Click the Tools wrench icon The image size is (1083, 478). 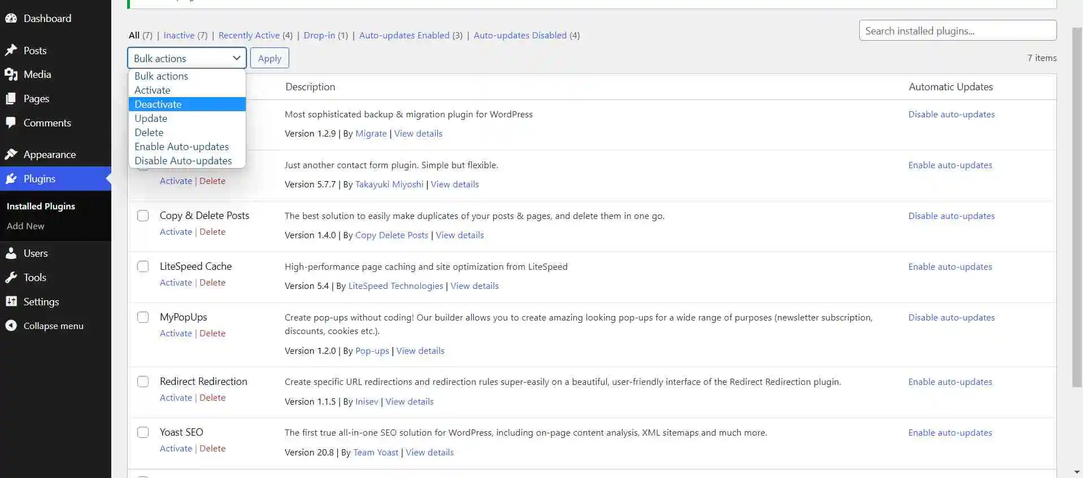coord(11,278)
